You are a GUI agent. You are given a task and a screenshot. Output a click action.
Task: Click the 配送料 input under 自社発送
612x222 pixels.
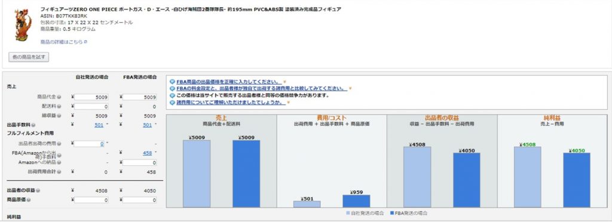tap(91, 106)
